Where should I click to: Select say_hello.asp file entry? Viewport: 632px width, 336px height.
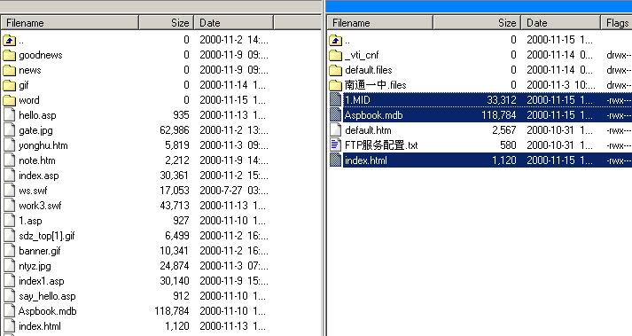coord(47,296)
